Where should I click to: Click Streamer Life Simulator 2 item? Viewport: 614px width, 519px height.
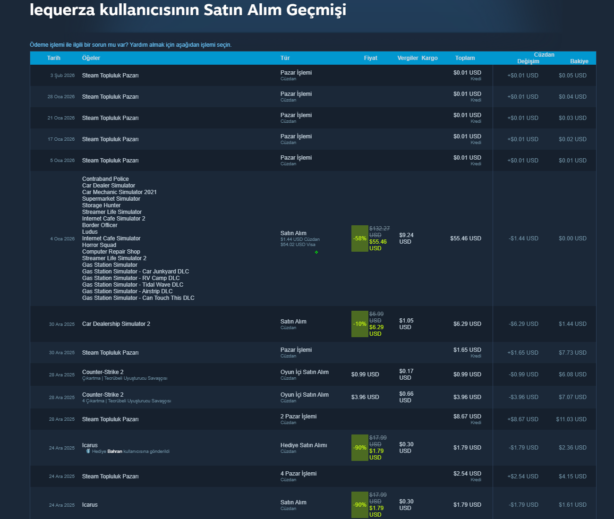(114, 258)
